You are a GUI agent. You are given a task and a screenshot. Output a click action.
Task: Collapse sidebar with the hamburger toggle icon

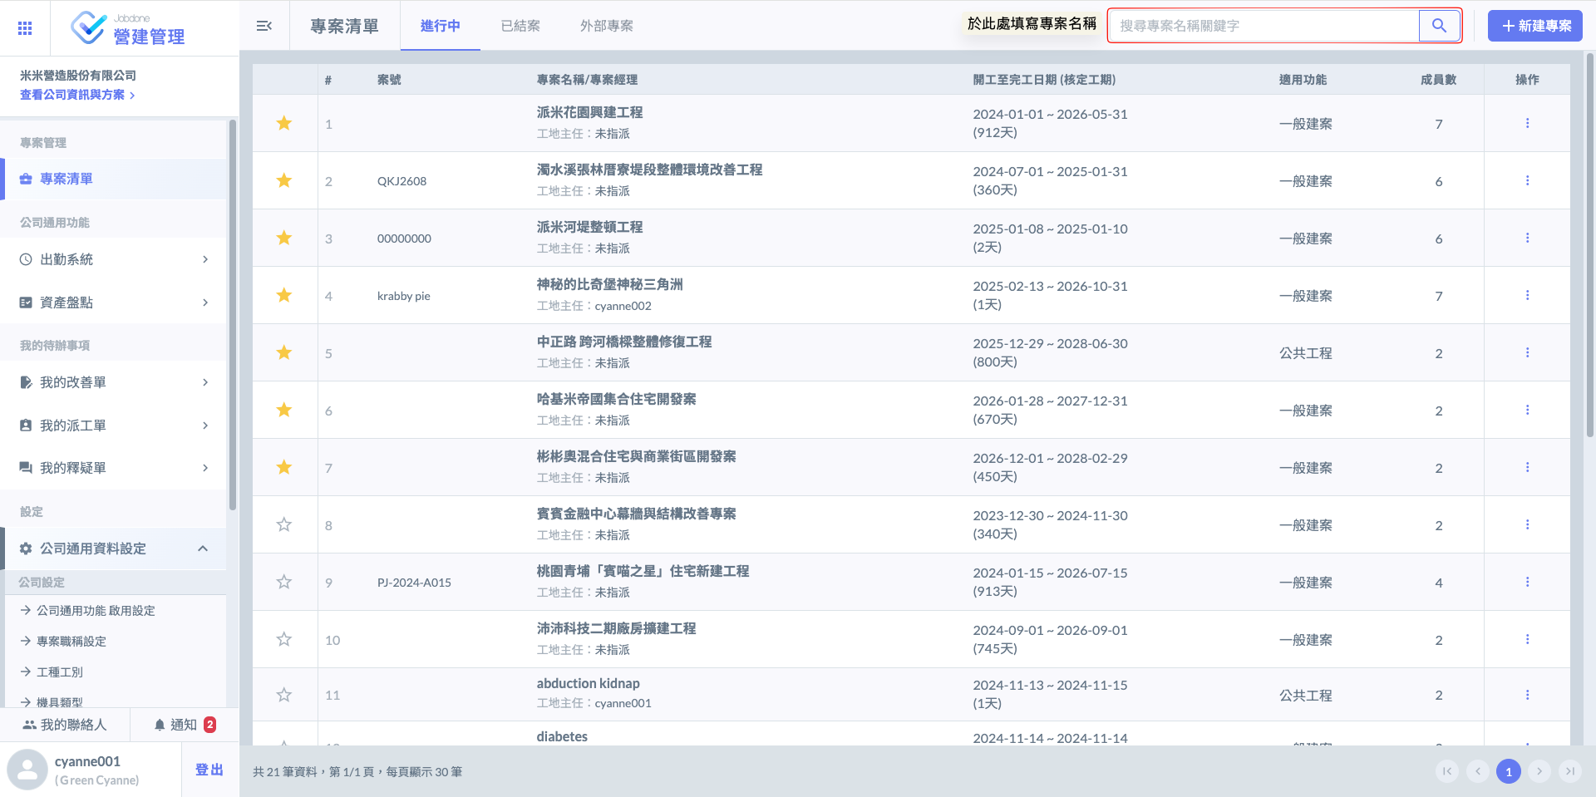point(264,26)
